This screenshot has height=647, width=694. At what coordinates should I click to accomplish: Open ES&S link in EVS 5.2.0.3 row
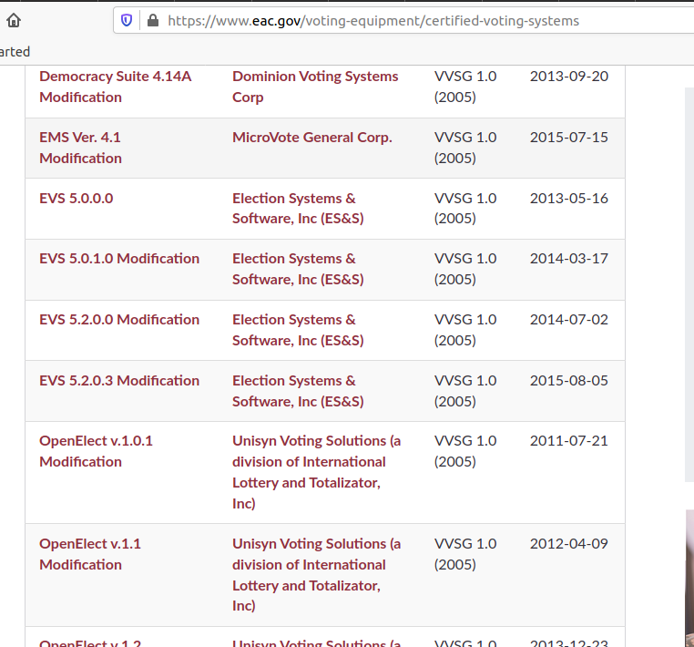[x=298, y=391]
